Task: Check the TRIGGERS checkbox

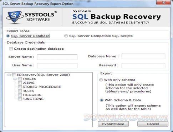Action: click(20, 95)
